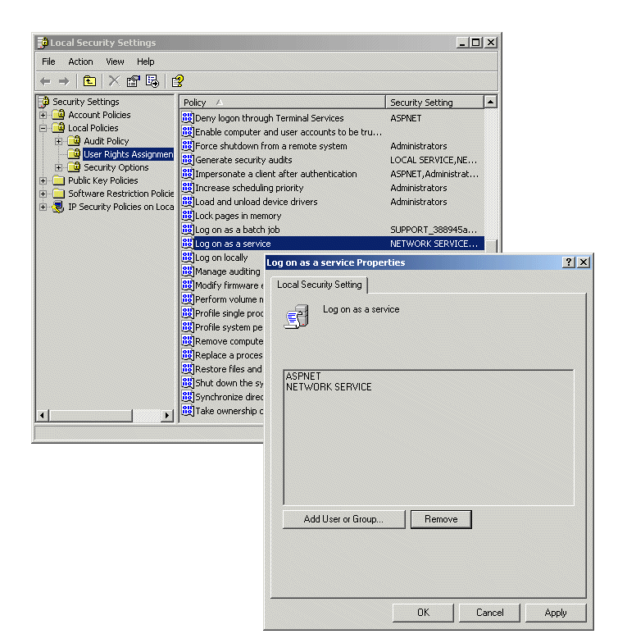Click the IP Security Policies icon
Viewport: 636px width, 643px height.
pyautogui.click(x=58, y=207)
